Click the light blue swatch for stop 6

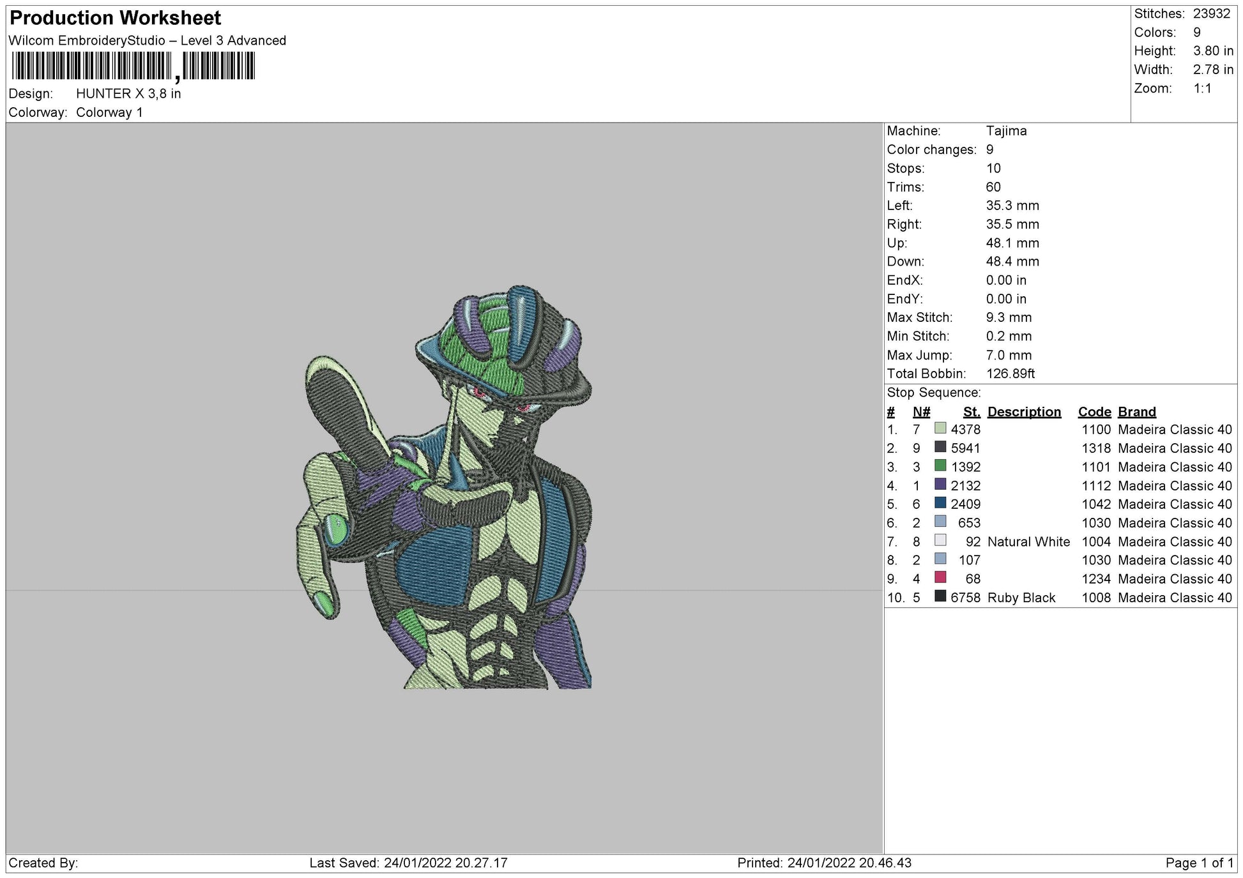click(x=940, y=521)
